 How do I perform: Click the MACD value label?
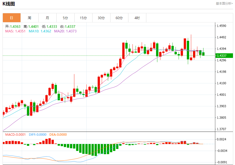coord(15,135)
